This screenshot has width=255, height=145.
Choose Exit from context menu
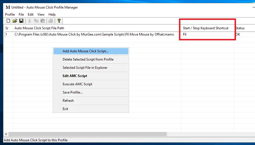[x=91, y=109]
